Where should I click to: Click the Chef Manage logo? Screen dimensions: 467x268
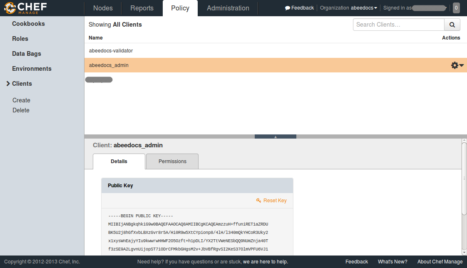[x=26, y=8]
